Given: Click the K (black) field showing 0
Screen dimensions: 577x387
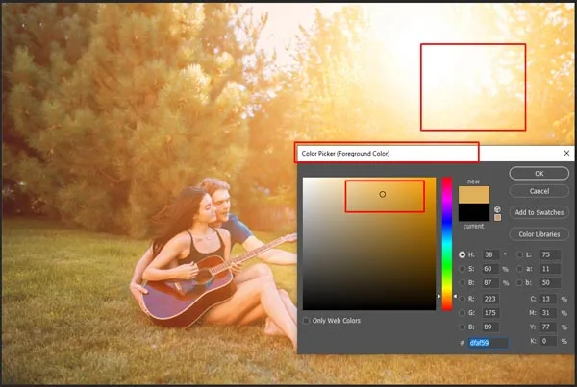Looking at the screenshot, I should [548, 341].
